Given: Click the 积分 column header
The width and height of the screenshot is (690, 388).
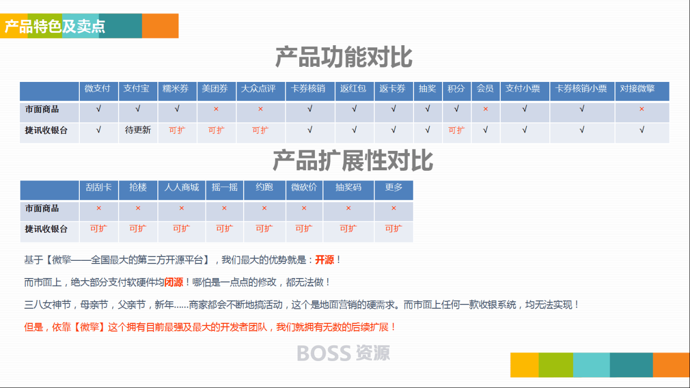Looking at the screenshot, I should (457, 91).
